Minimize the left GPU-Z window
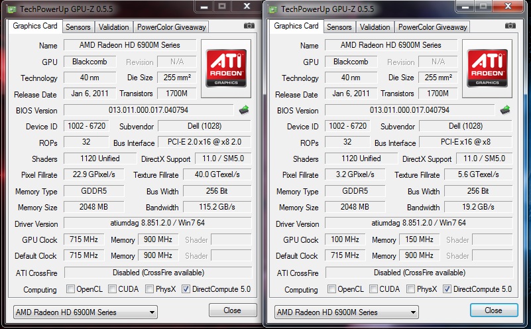The image size is (531, 329). click(x=204, y=7)
